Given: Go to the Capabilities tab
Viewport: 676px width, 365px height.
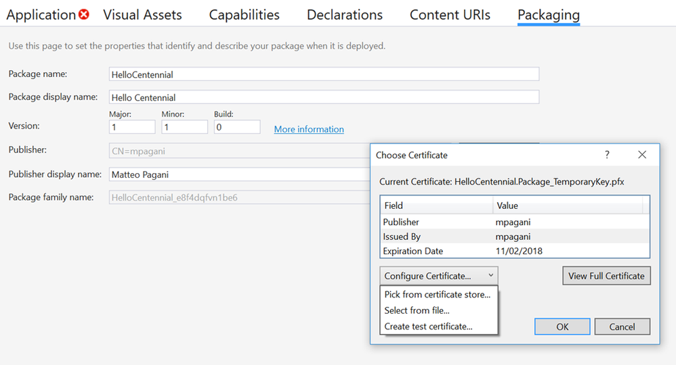Looking at the screenshot, I should (x=244, y=14).
